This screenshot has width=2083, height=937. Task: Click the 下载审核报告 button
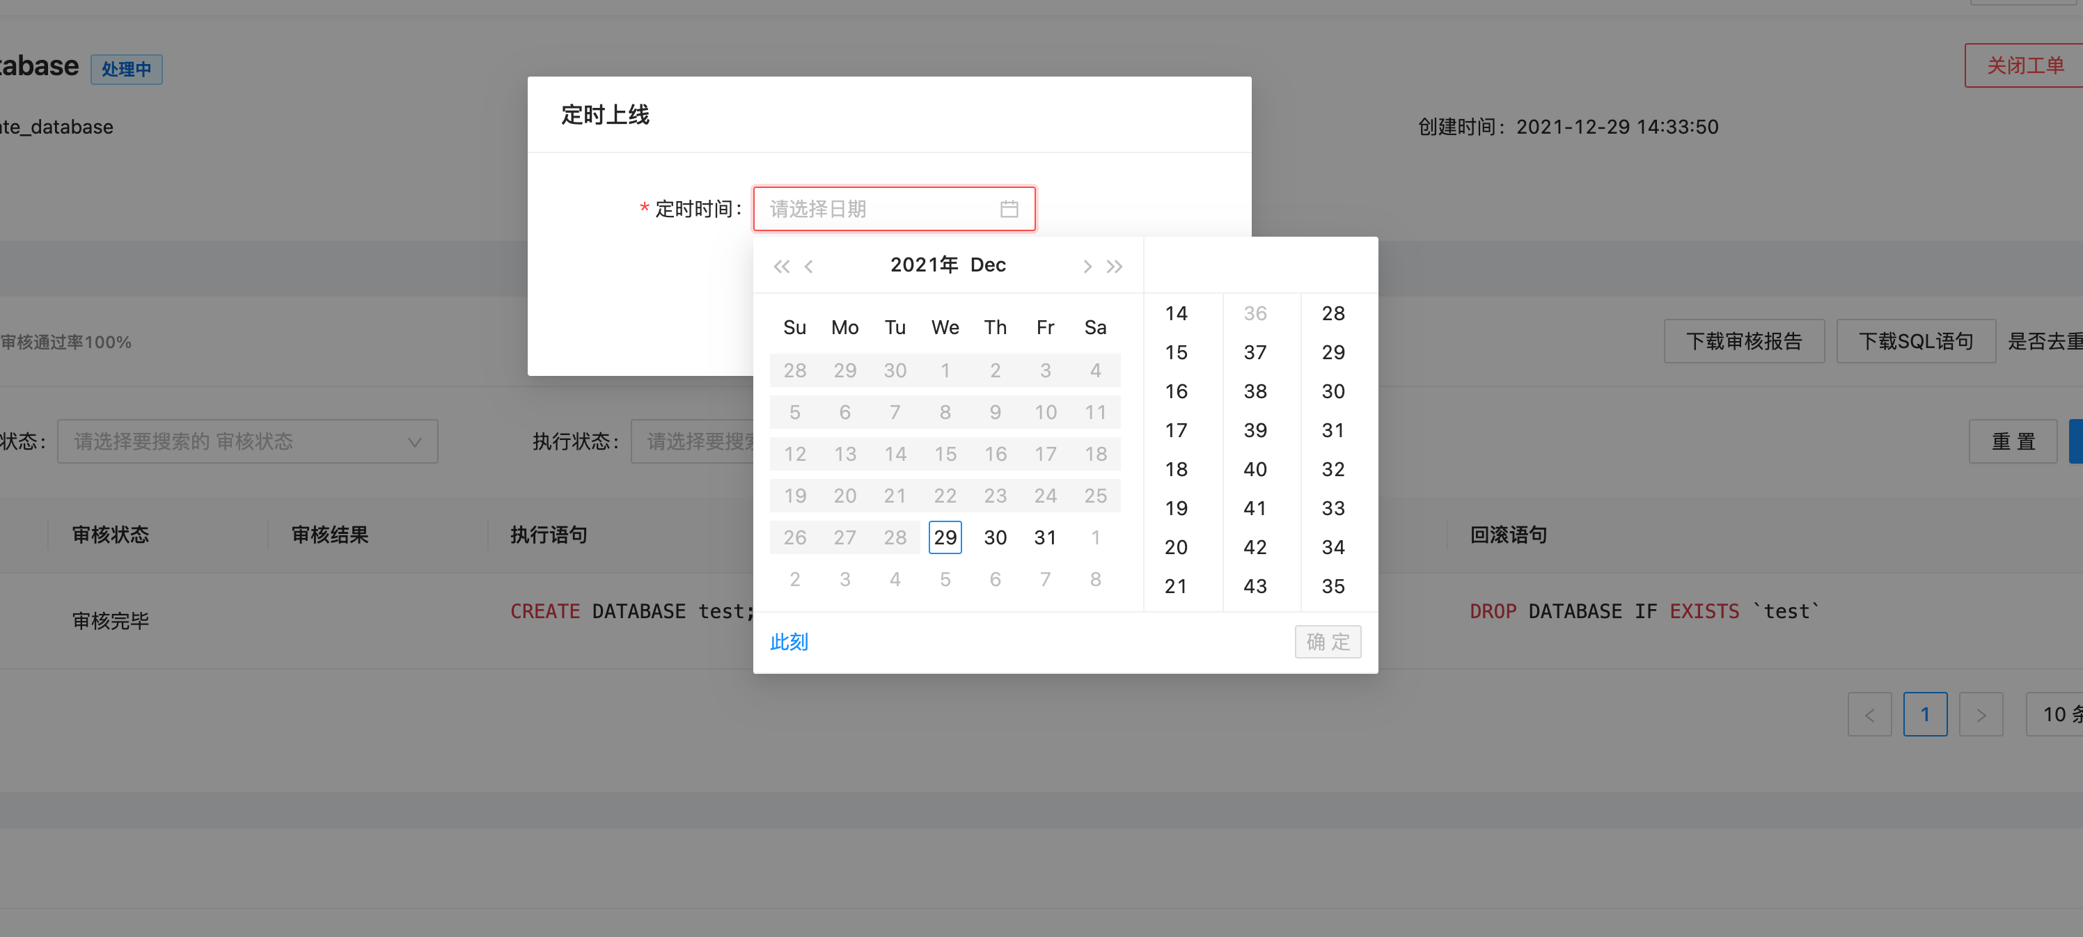click(1744, 340)
